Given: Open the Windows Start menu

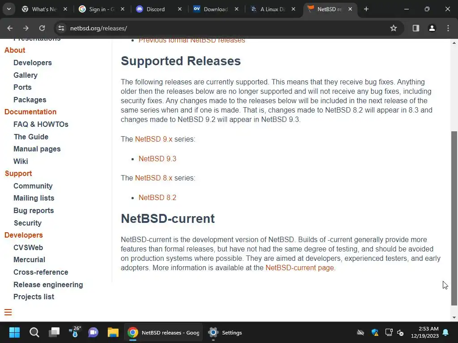Looking at the screenshot, I should pos(14,332).
